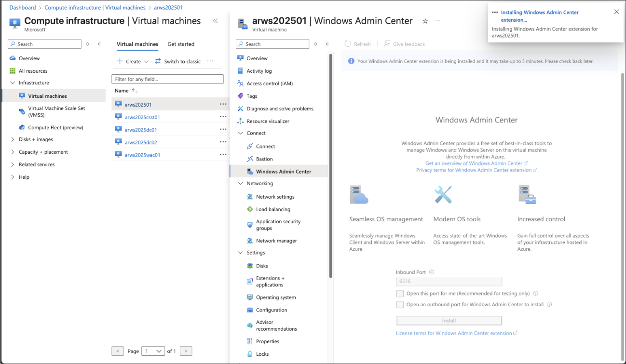Open Locks for the virtual machine

coord(263,354)
